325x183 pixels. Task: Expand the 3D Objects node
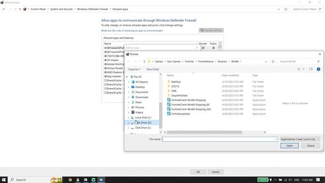(128, 82)
